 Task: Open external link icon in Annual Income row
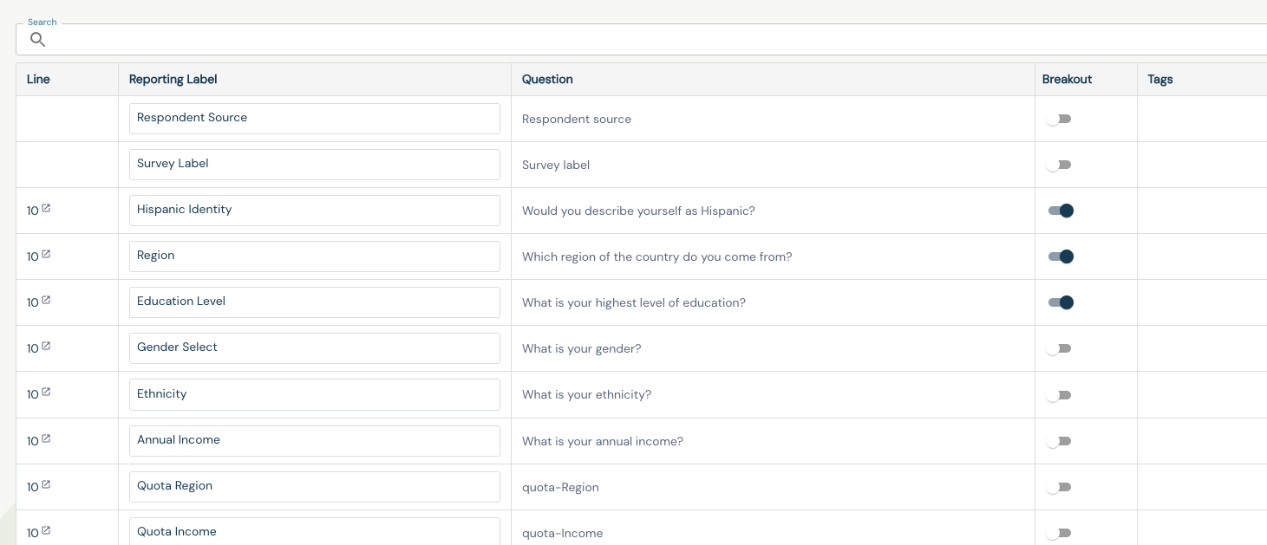46,438
